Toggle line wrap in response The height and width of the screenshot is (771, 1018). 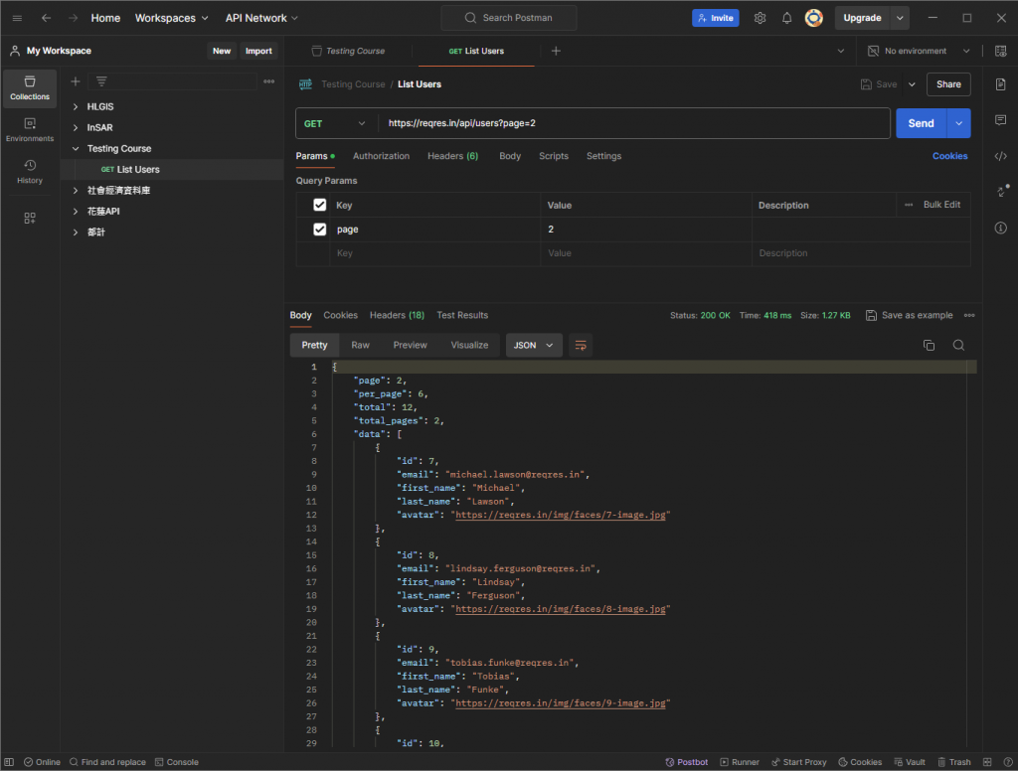click(581, 346)
